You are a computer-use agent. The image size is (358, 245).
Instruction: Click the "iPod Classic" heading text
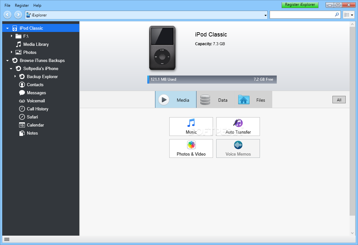coord(211,35)
